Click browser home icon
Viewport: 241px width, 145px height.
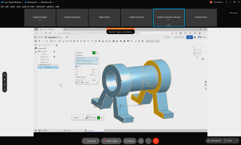[50, 33]
